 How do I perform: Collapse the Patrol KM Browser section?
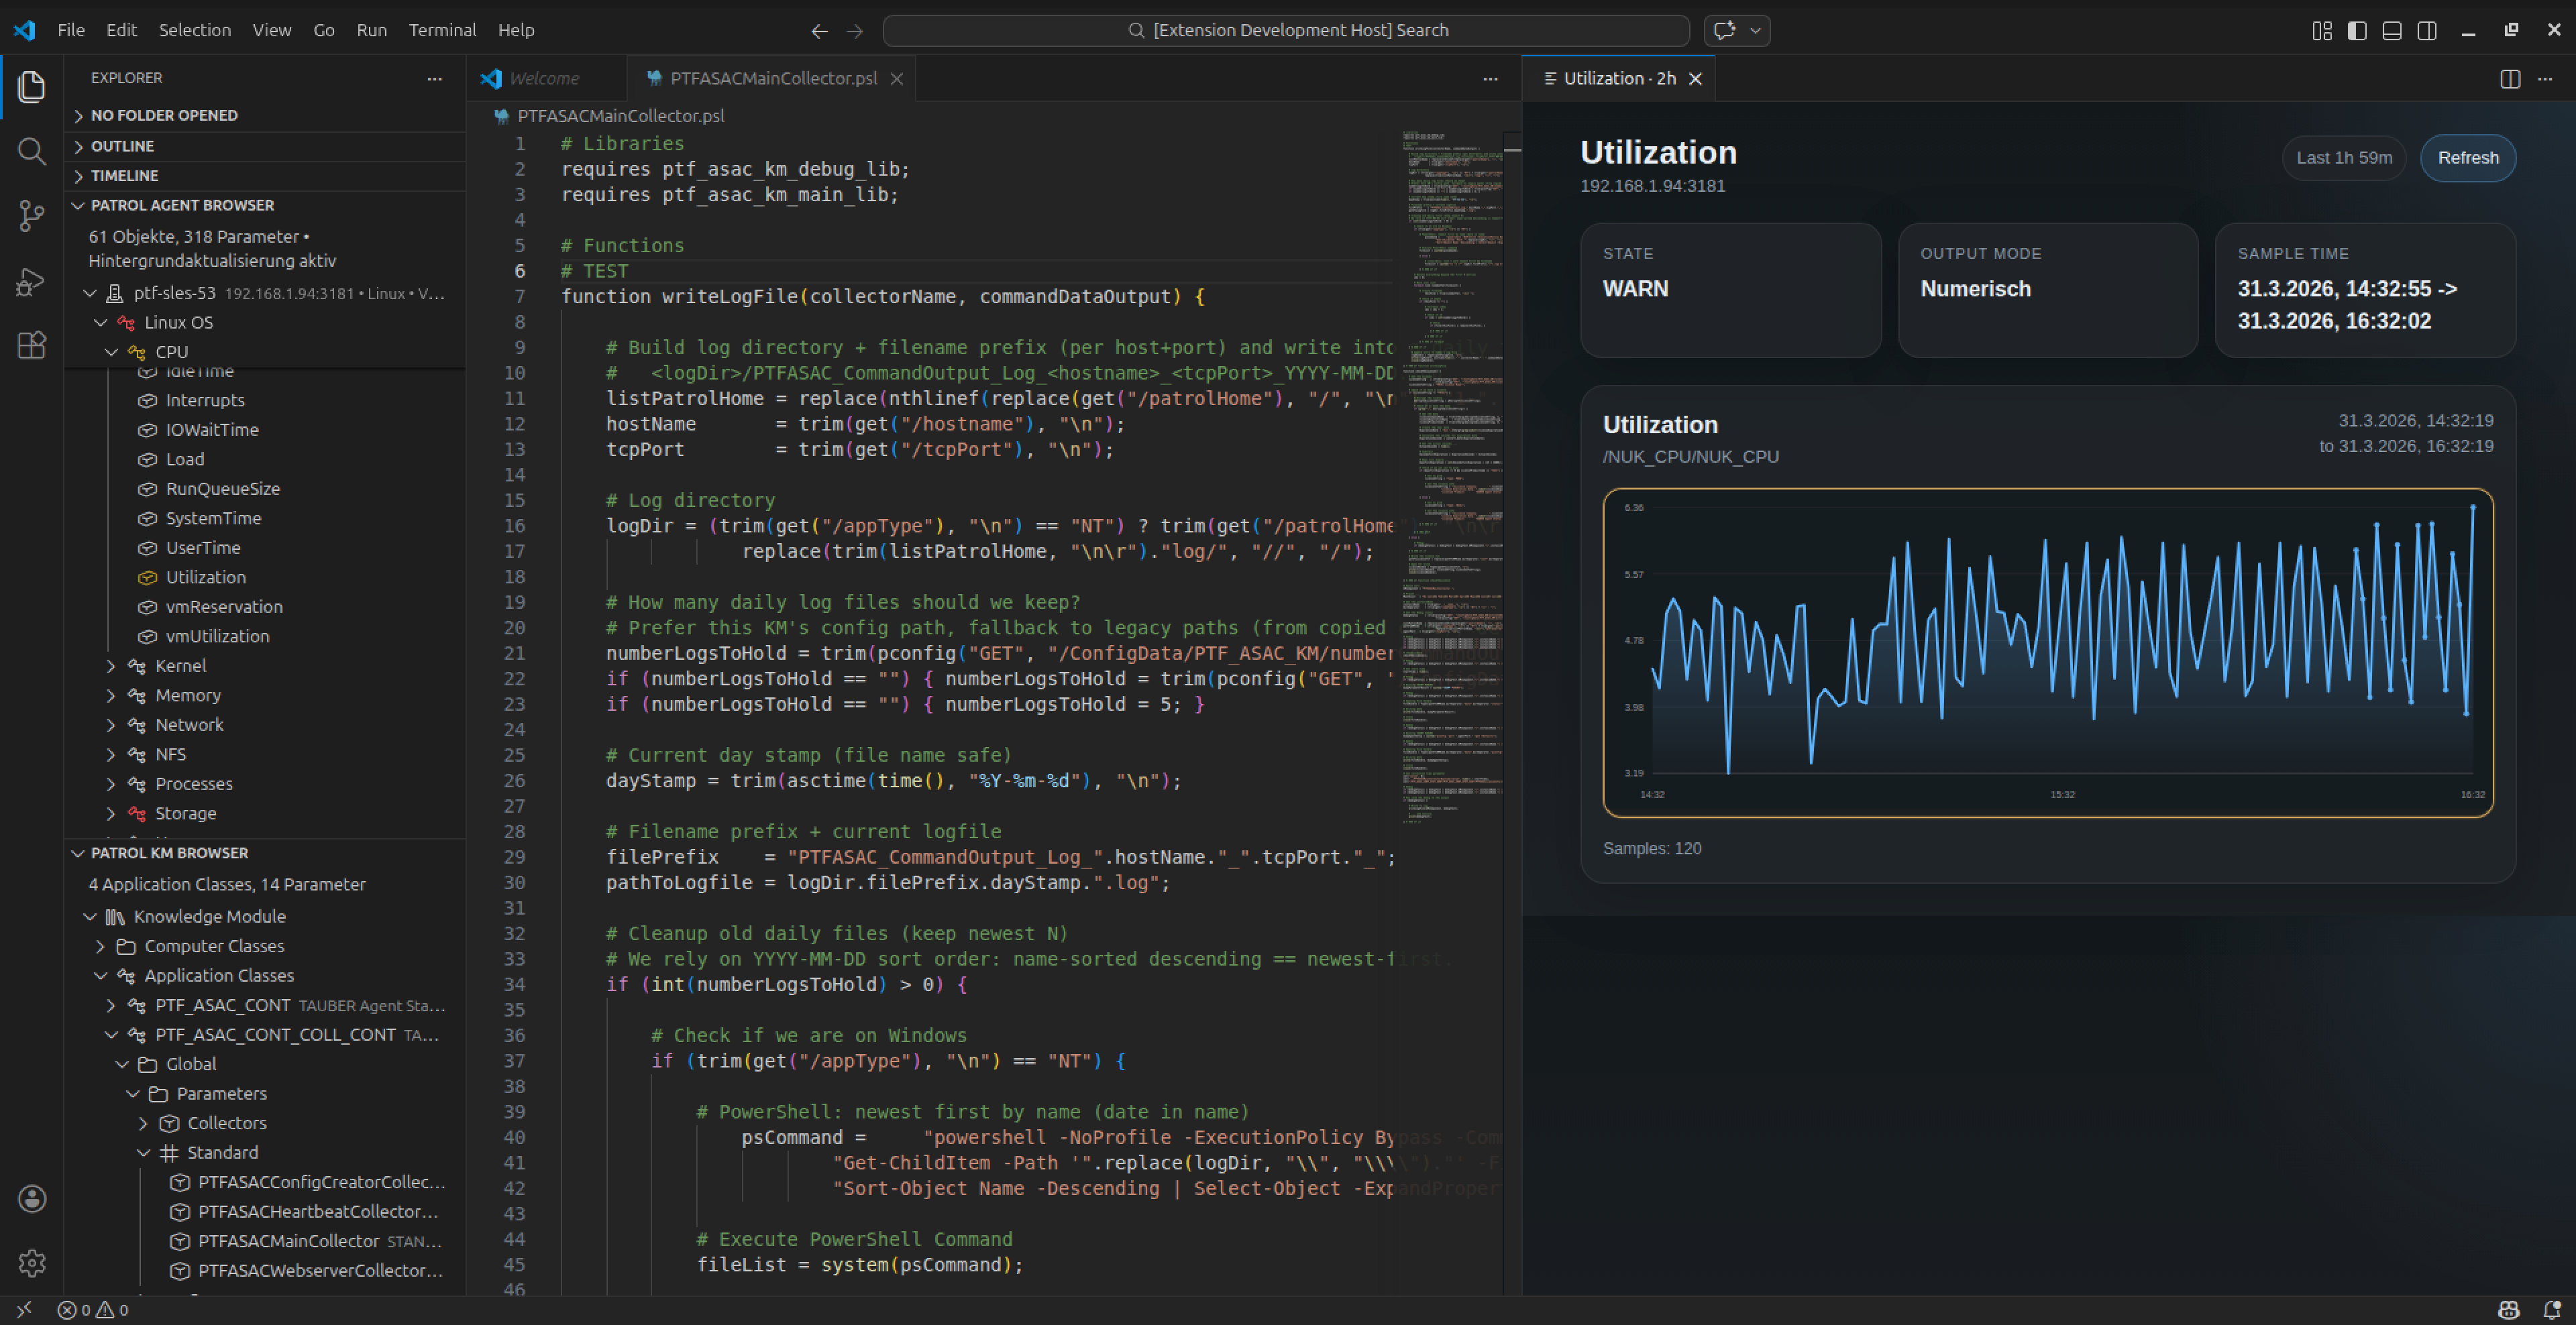click(265, 854)
